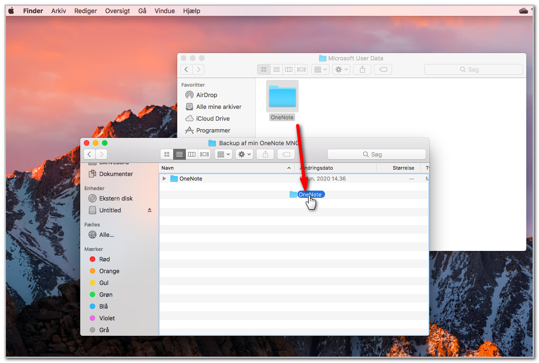539x363 pixels.
Task: Expand the OneNote folder disclosure triangle
Action: [164, 179]
